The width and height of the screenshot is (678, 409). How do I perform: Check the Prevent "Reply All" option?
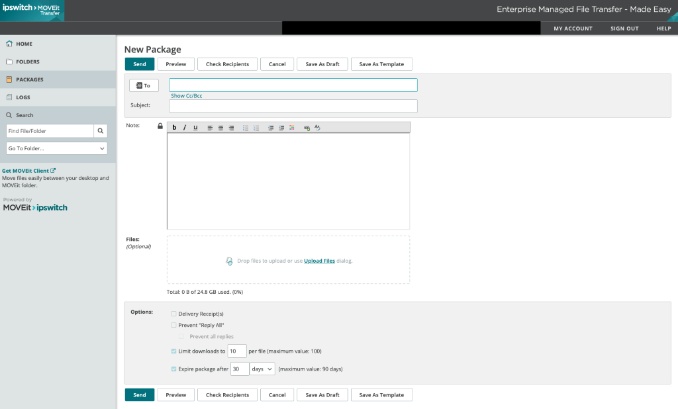(173, 325)
